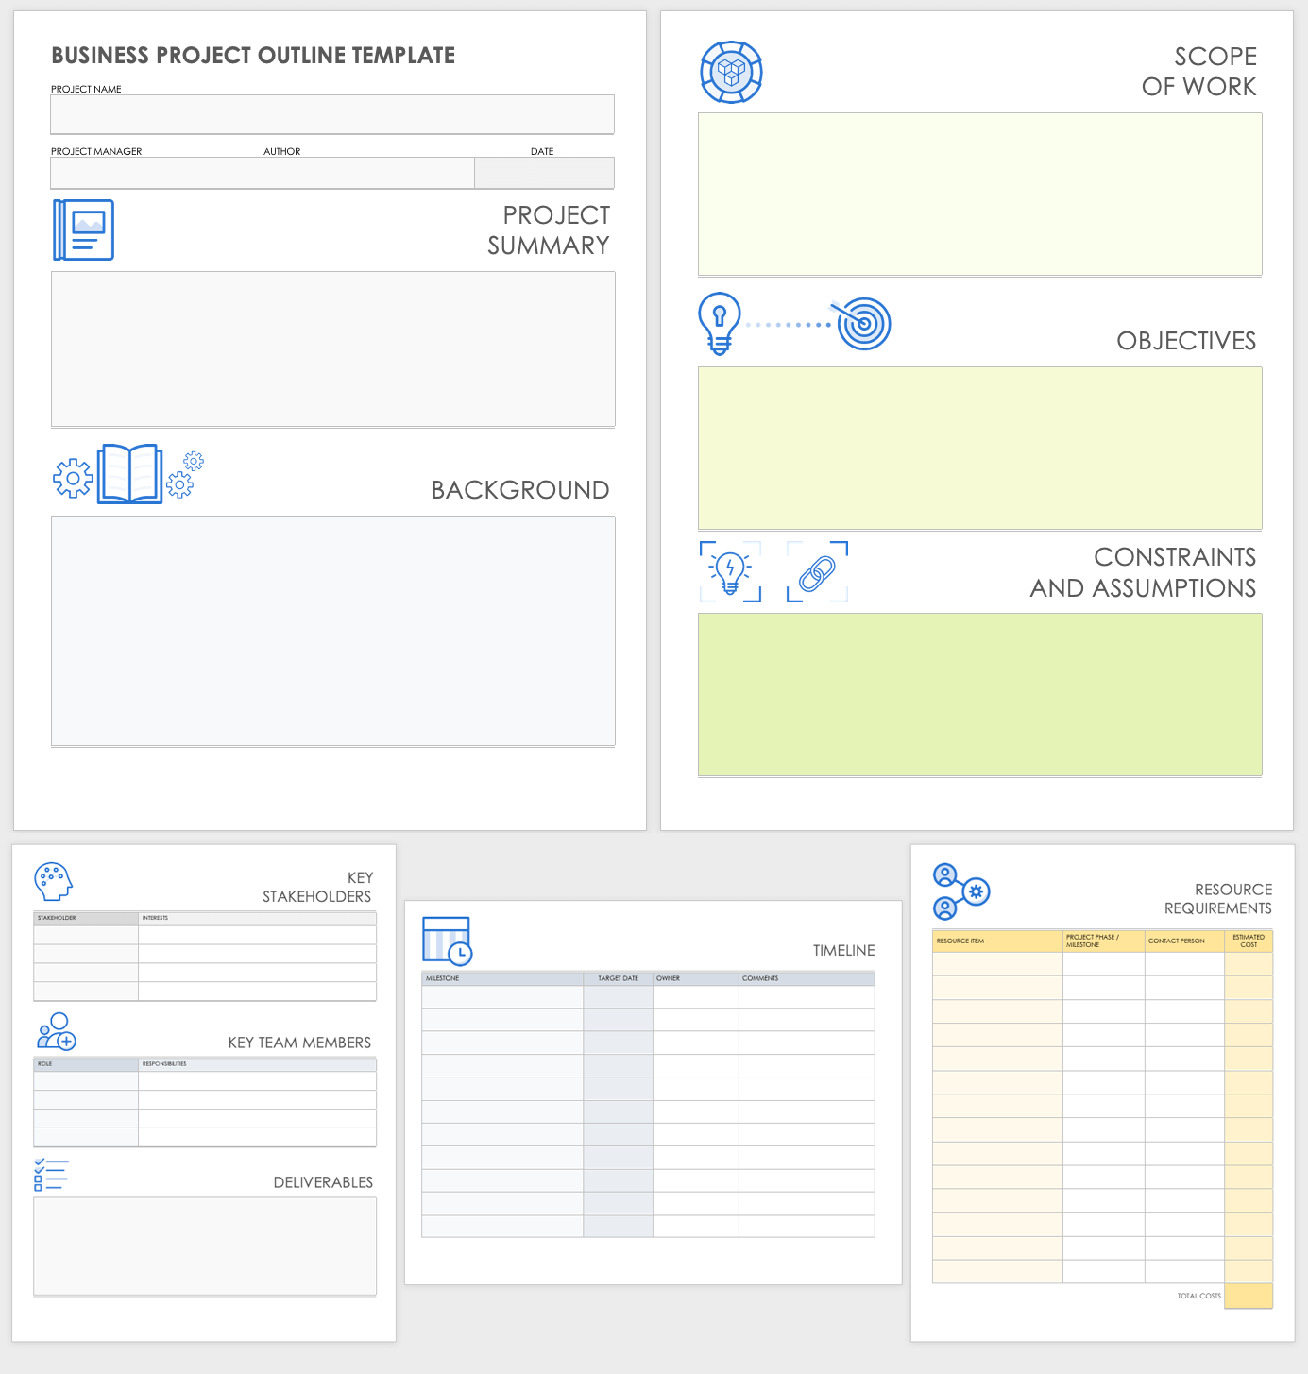1308x1374 pixels.
Task: Click the Resource Requirements network icon
Action: tap(960, 891)
